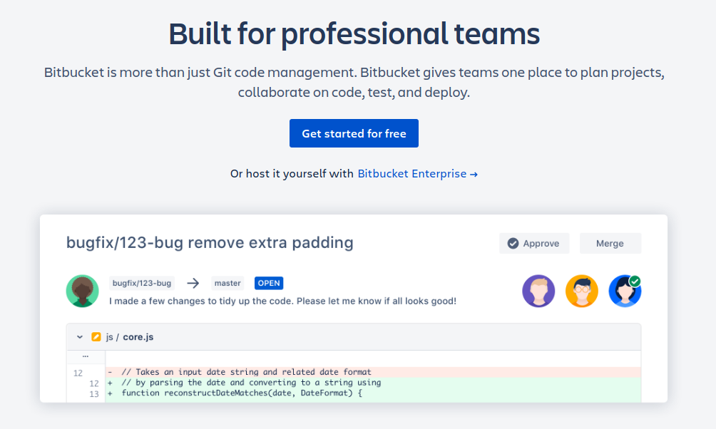Click the arrow between the branch names

tap(193, 283)
